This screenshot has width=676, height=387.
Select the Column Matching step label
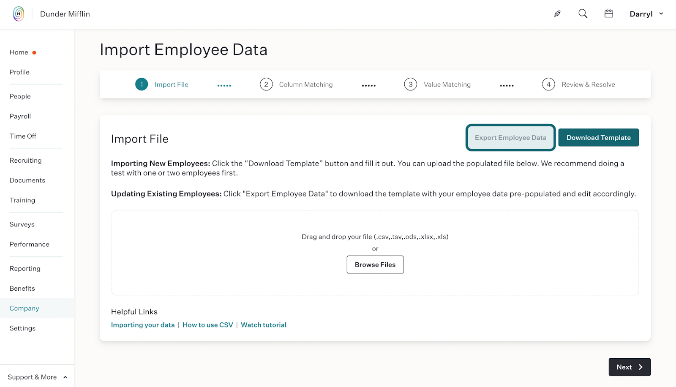(306, 84)
